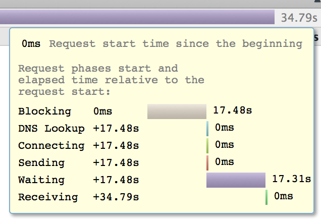The height and width of the screenshot is (223, 321).
Task: Click the green Connecting phase marker
Action: 207,146
